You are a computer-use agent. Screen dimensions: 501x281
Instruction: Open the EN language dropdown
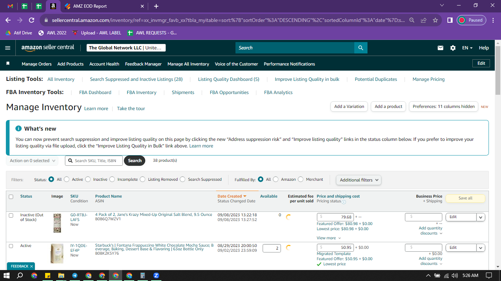[467, 48]
